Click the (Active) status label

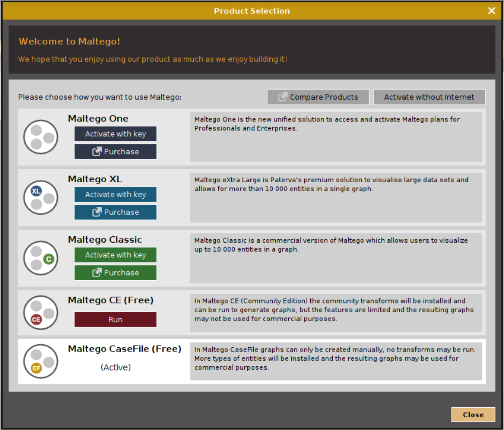[116, 367]
